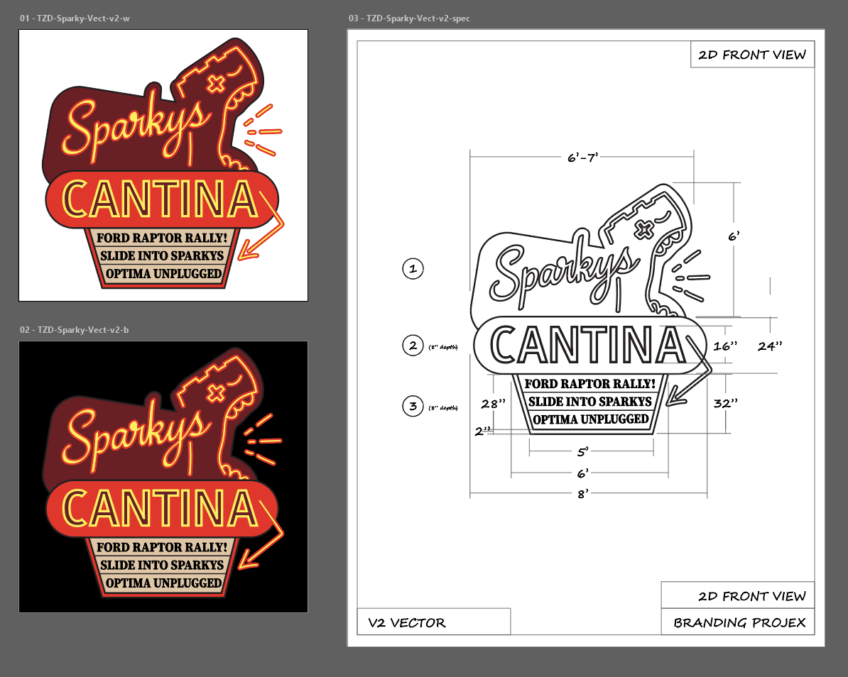Select artboard label 02 - TZD-Sparky-Vect-v2-b
The height and width of the screenshot is (677, 848).
(74, 329)
